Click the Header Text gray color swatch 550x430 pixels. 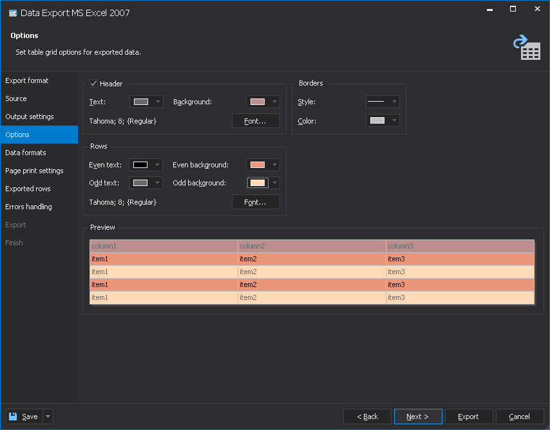pyautogui.click(x=141, y=102)
